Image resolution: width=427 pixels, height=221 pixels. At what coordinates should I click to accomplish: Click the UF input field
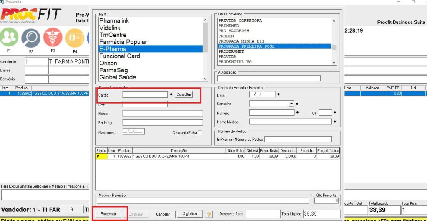click(x=325, y=112)
